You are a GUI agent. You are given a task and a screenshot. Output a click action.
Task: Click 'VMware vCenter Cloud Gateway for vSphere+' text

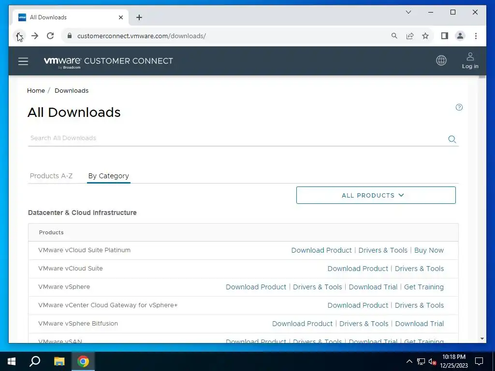click(x=108, y=305)
